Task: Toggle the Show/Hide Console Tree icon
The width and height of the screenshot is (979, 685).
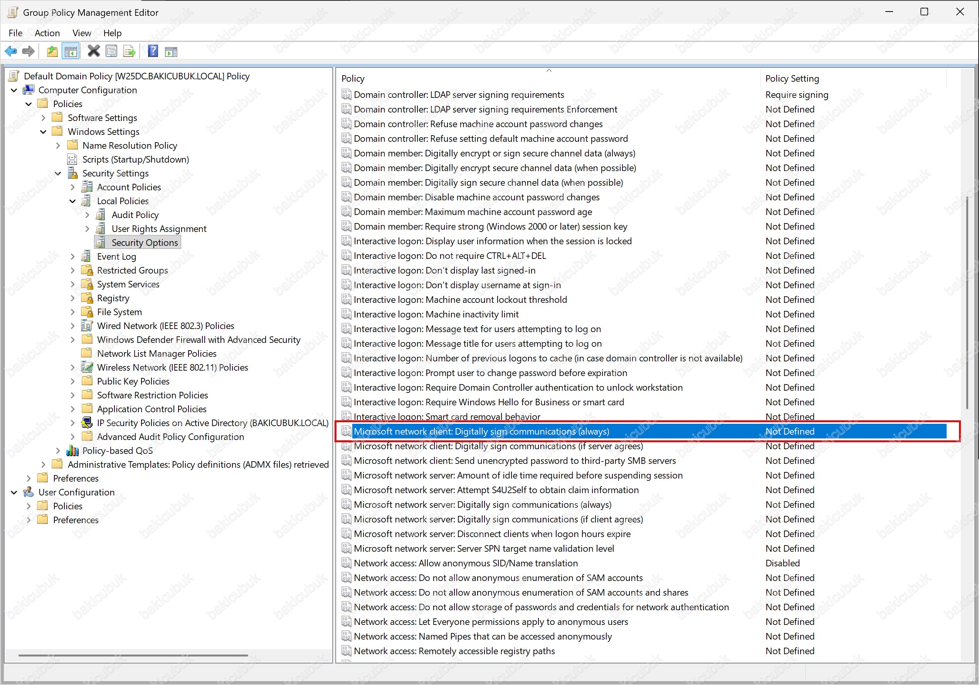Action: [71, 52]
